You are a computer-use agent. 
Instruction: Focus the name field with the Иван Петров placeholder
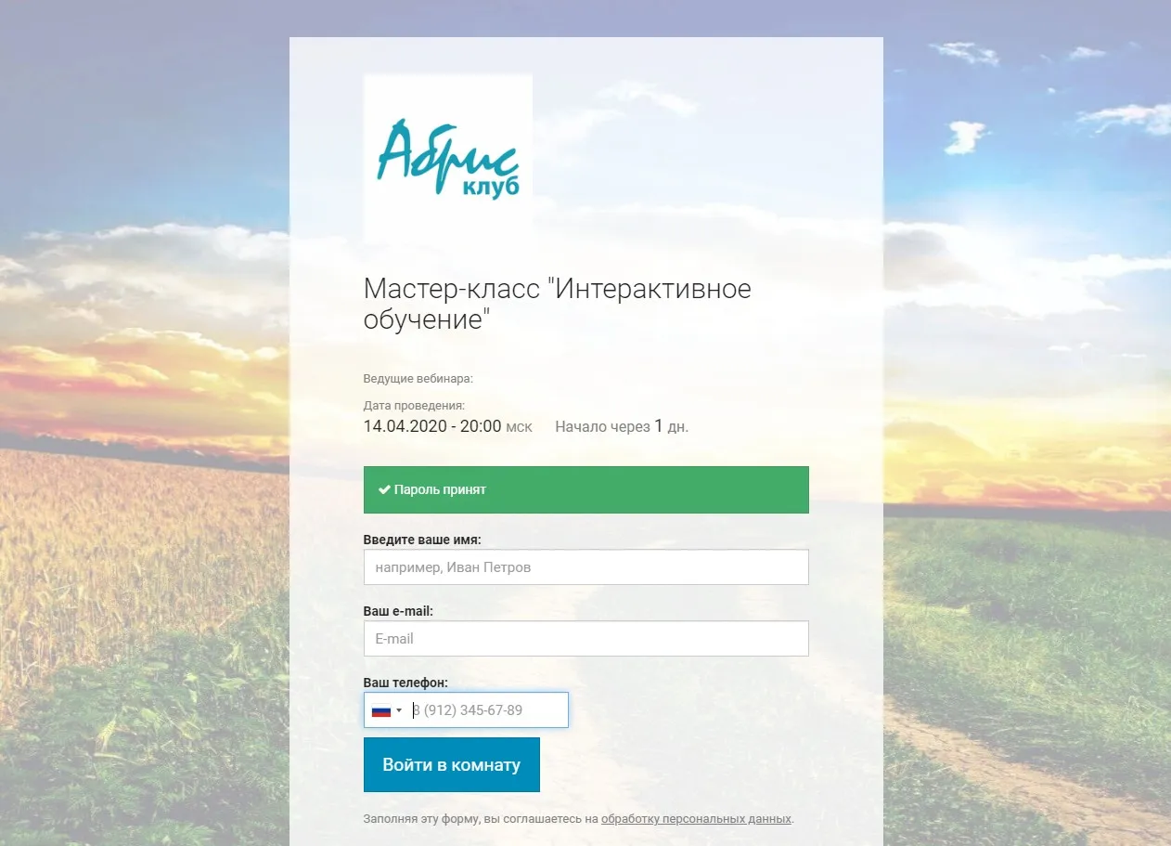(586, 567)
